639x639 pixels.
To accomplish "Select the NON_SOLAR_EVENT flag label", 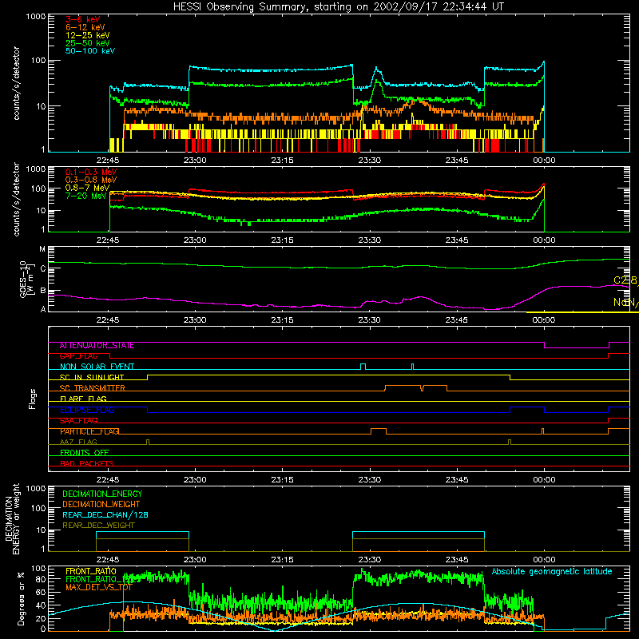I will [x=97, y=367].
